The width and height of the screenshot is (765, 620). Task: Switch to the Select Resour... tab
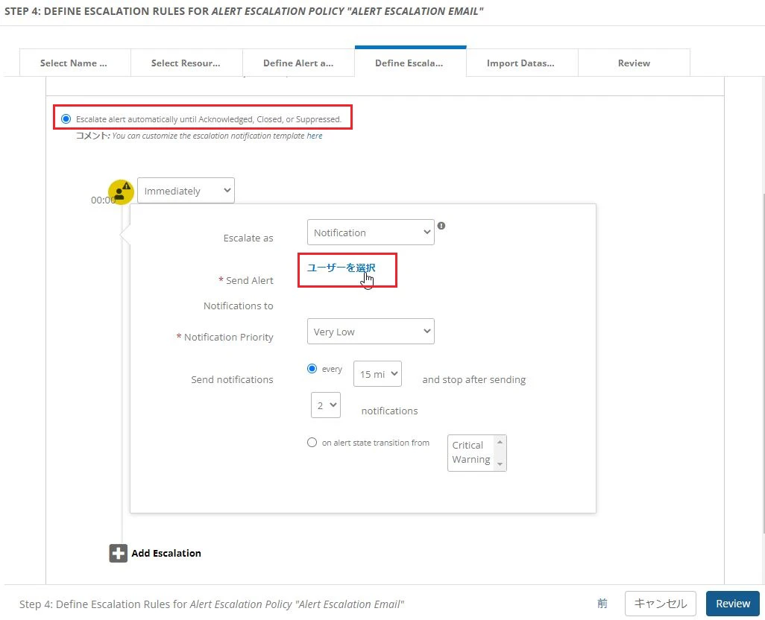pos(186,63)
